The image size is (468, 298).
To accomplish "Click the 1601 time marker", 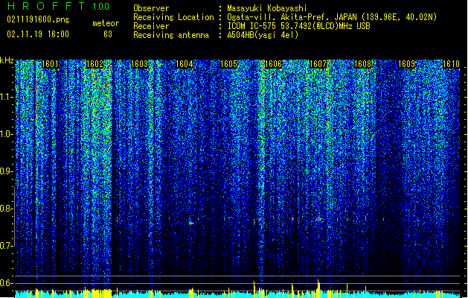I will (50, 64).
